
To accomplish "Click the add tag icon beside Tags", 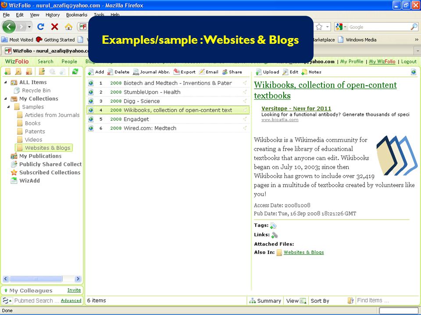I will point(273,226).
